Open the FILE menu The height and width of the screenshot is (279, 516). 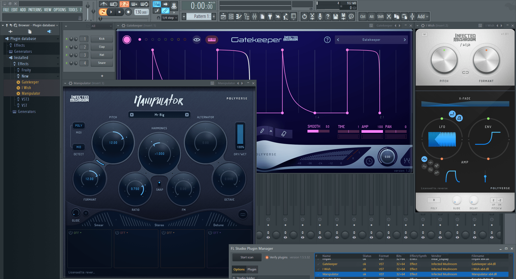point(6,10)
